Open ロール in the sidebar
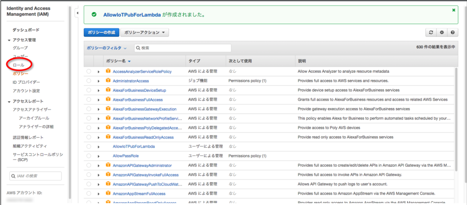Screen dimensions: 467x205 click(19, 65)
